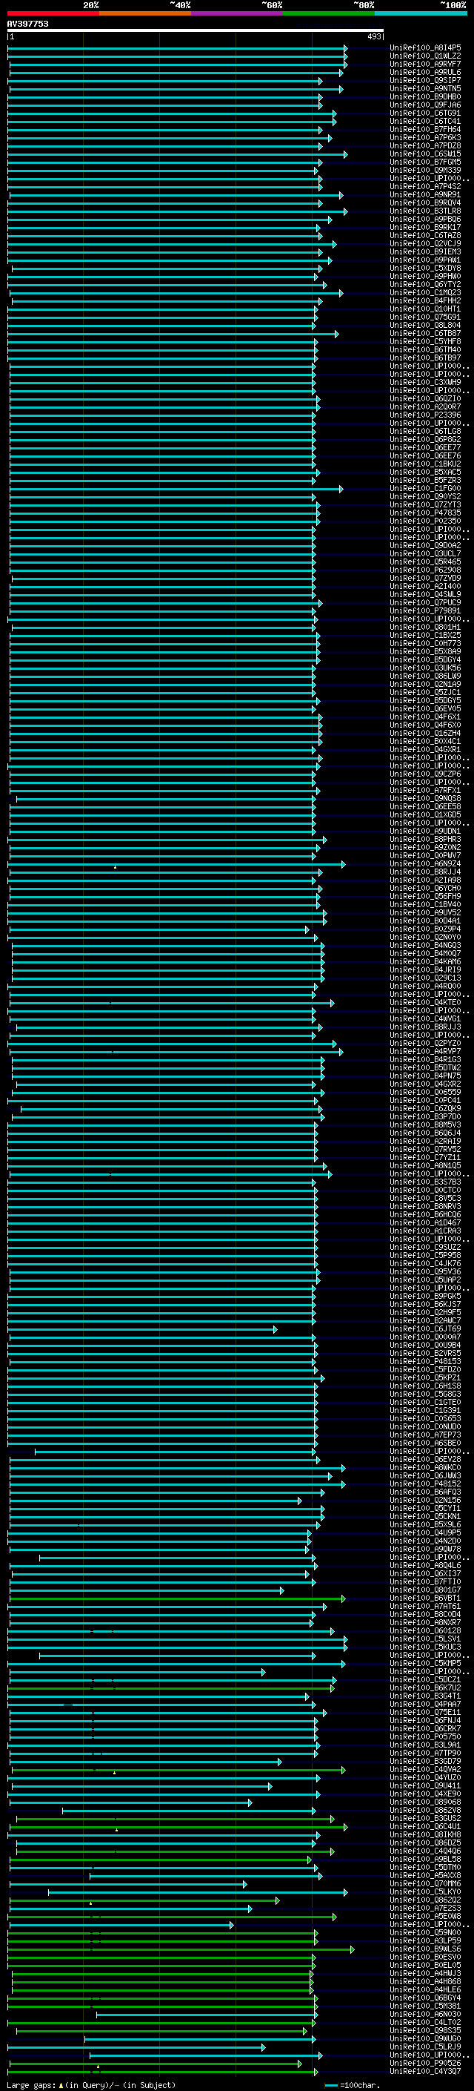Select hit label UniRef100_A6N030

(425, 2014)
